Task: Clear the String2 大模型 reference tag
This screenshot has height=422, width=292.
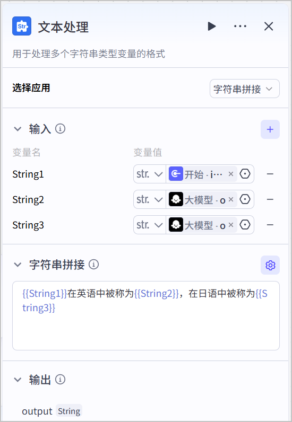Action: click(231, 199)
